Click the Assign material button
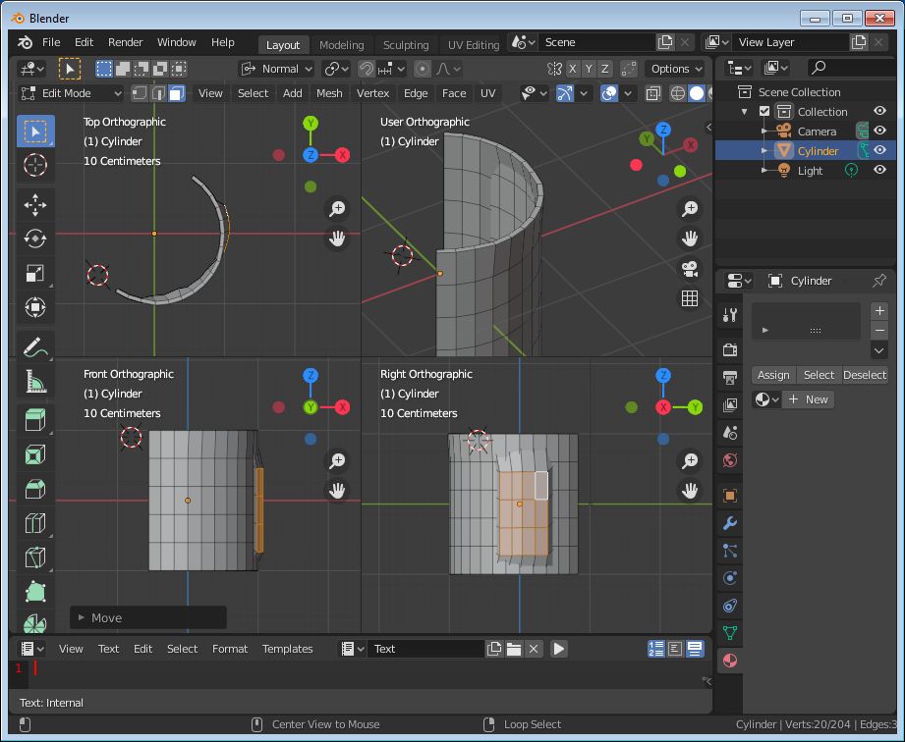This screenshot has height=742, width=905. tap(772, 375)
